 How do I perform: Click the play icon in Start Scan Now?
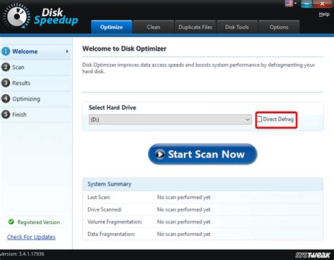[x=160, y=154]
